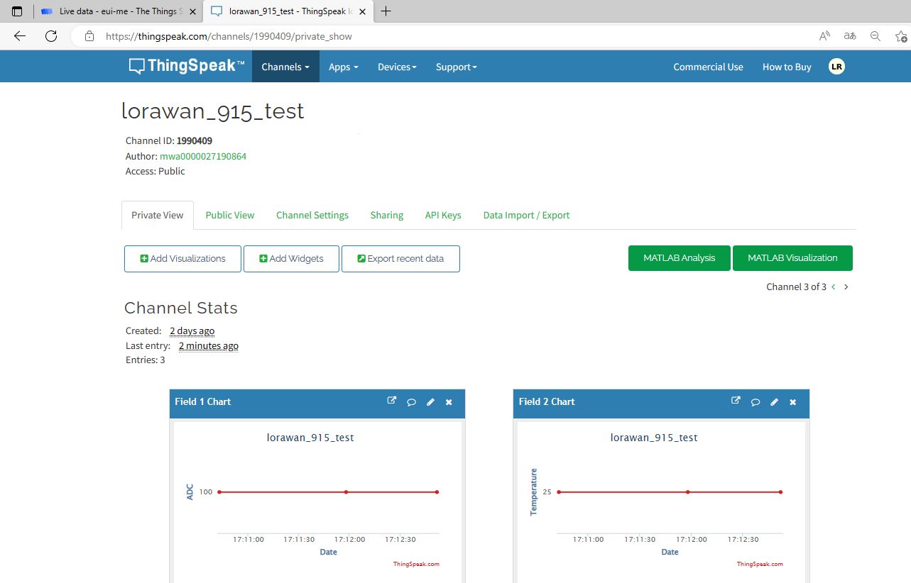Zoom out using magnifier icon

pos(875,36)
